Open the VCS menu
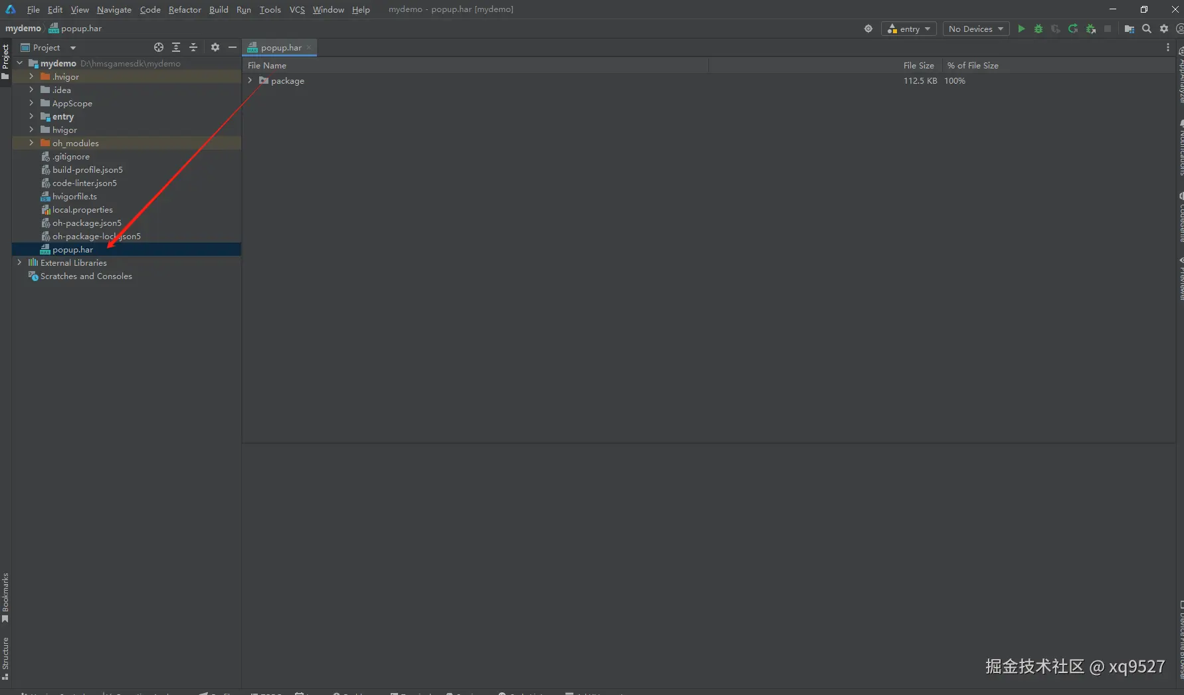The image size is (1184, 695). (297, 9)
